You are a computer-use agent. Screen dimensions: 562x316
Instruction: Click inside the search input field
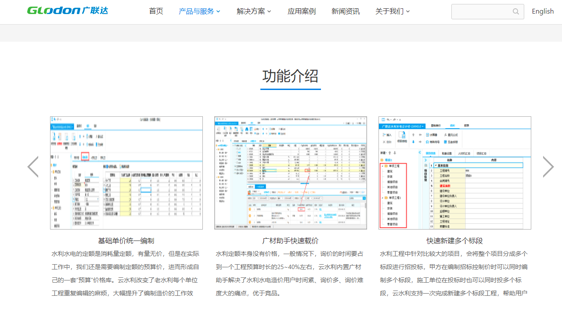tap(481, 11)
